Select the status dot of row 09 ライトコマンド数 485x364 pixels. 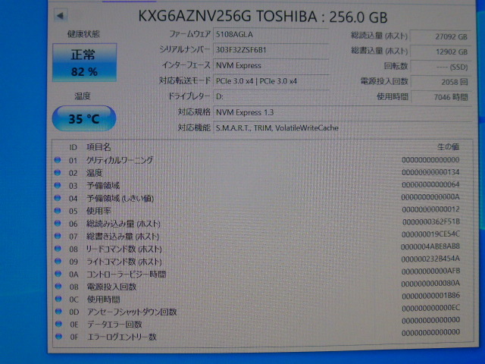(x=58, y=261)
